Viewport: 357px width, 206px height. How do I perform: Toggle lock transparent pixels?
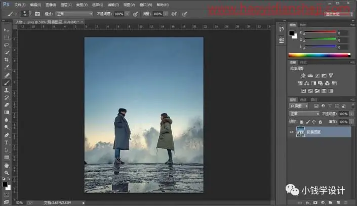point(301,122)
